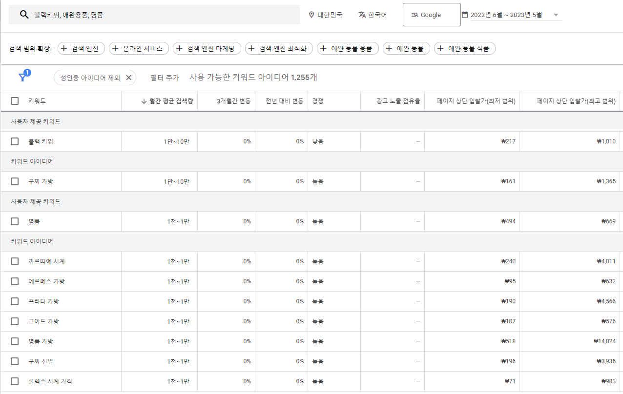Click 필터 추가 to add a filter
The image size is (623, 394).
165,78
